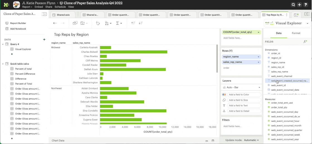Click the swap axes icon
The image size is (312, 144).
tap(98, 23)
